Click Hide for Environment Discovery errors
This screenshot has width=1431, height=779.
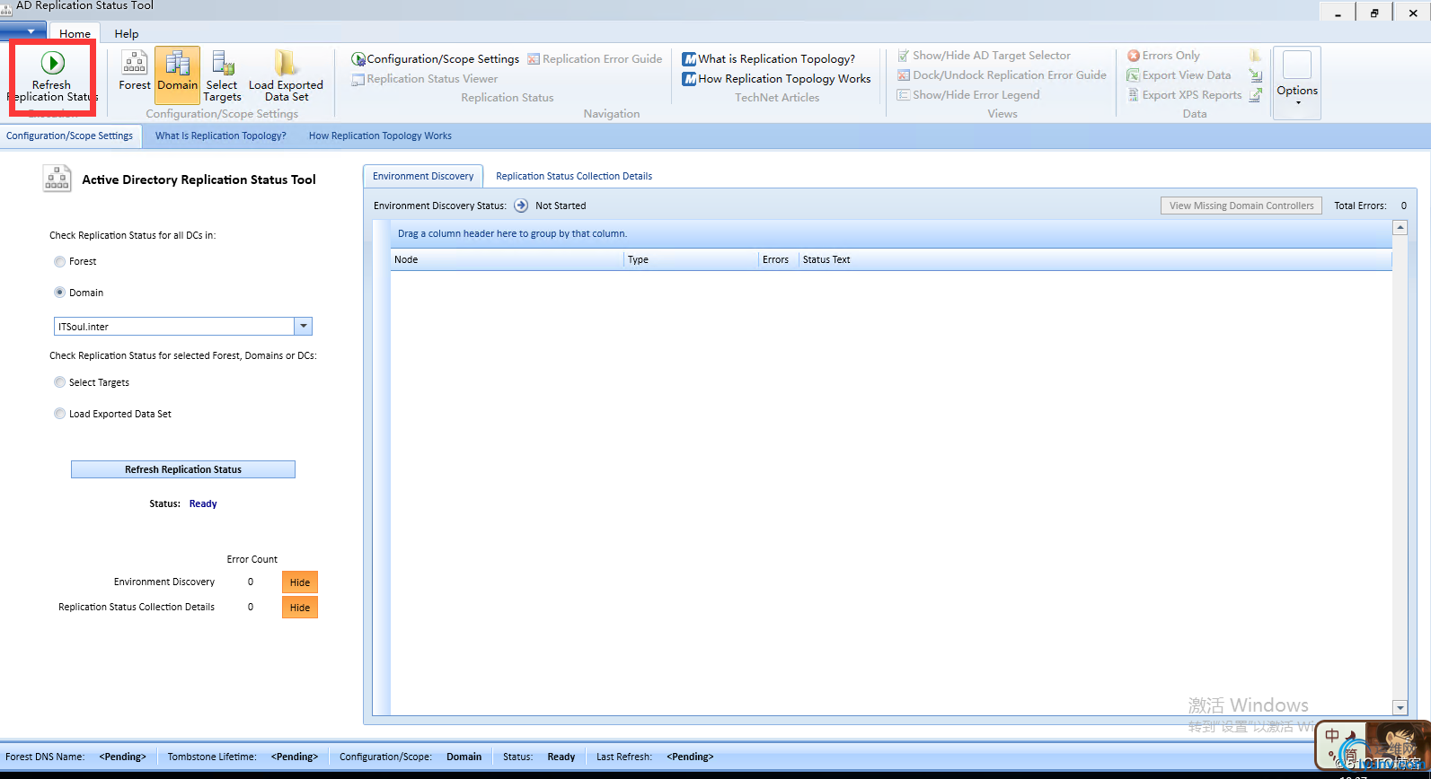coord(300,582)
